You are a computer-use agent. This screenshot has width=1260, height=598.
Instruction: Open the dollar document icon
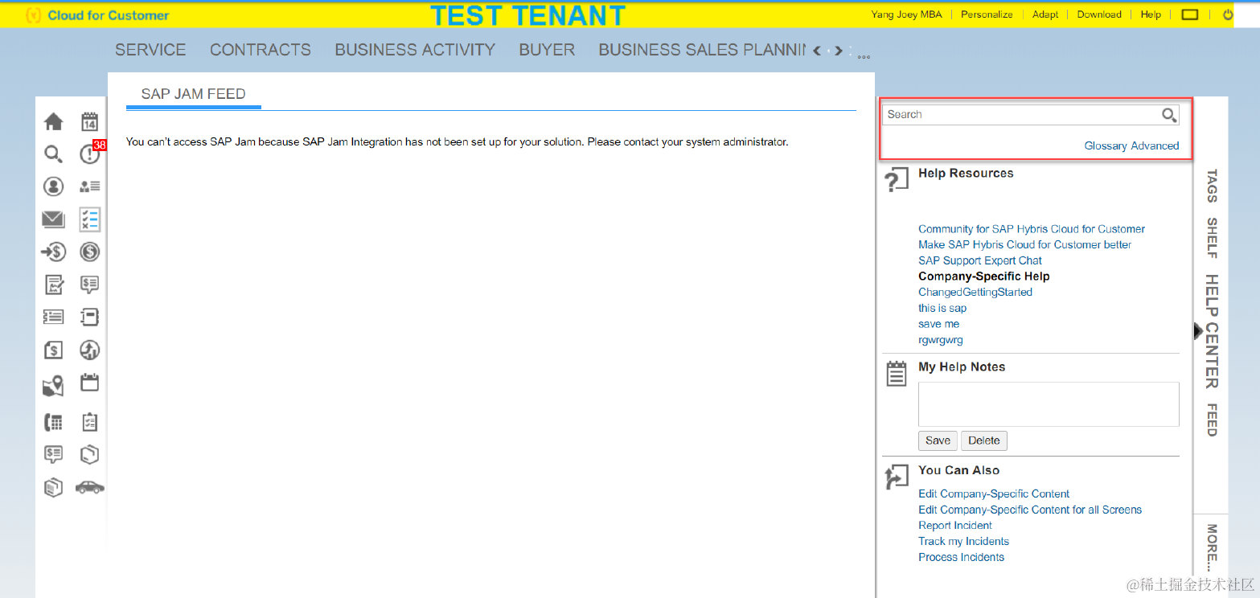point(53,350)
